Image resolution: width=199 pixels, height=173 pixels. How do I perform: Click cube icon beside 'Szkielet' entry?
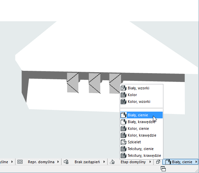point(123,142)
